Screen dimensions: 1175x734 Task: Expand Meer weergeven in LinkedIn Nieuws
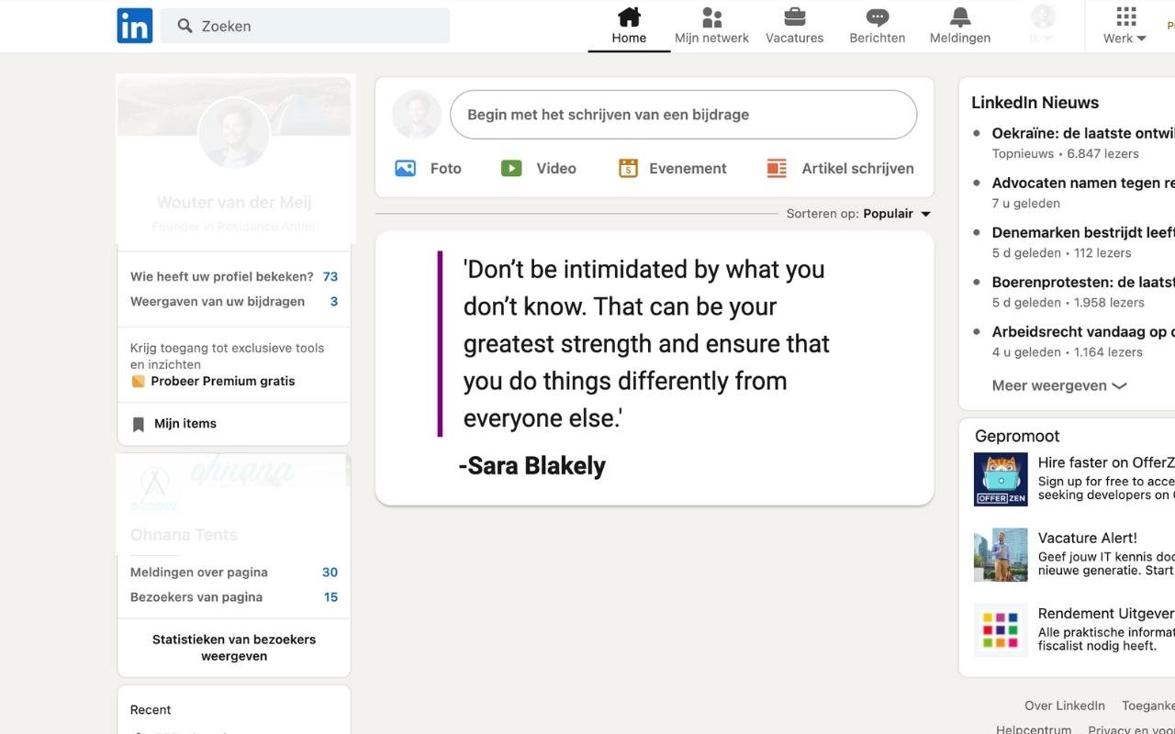pyautogui.click(x=1059, y=385)
